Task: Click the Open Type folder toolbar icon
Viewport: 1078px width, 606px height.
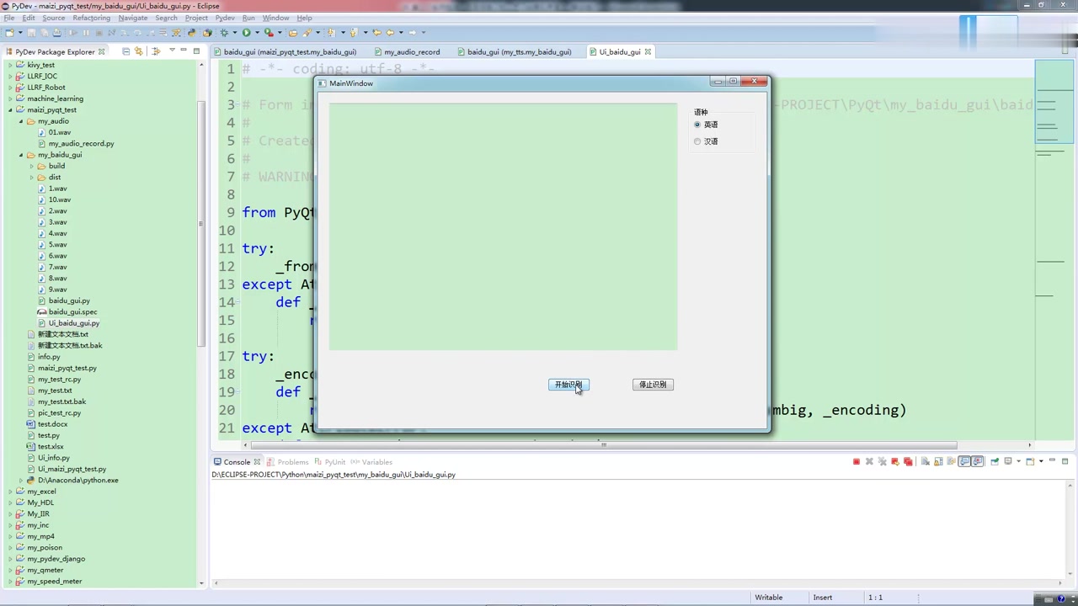Action: (292, 33)
